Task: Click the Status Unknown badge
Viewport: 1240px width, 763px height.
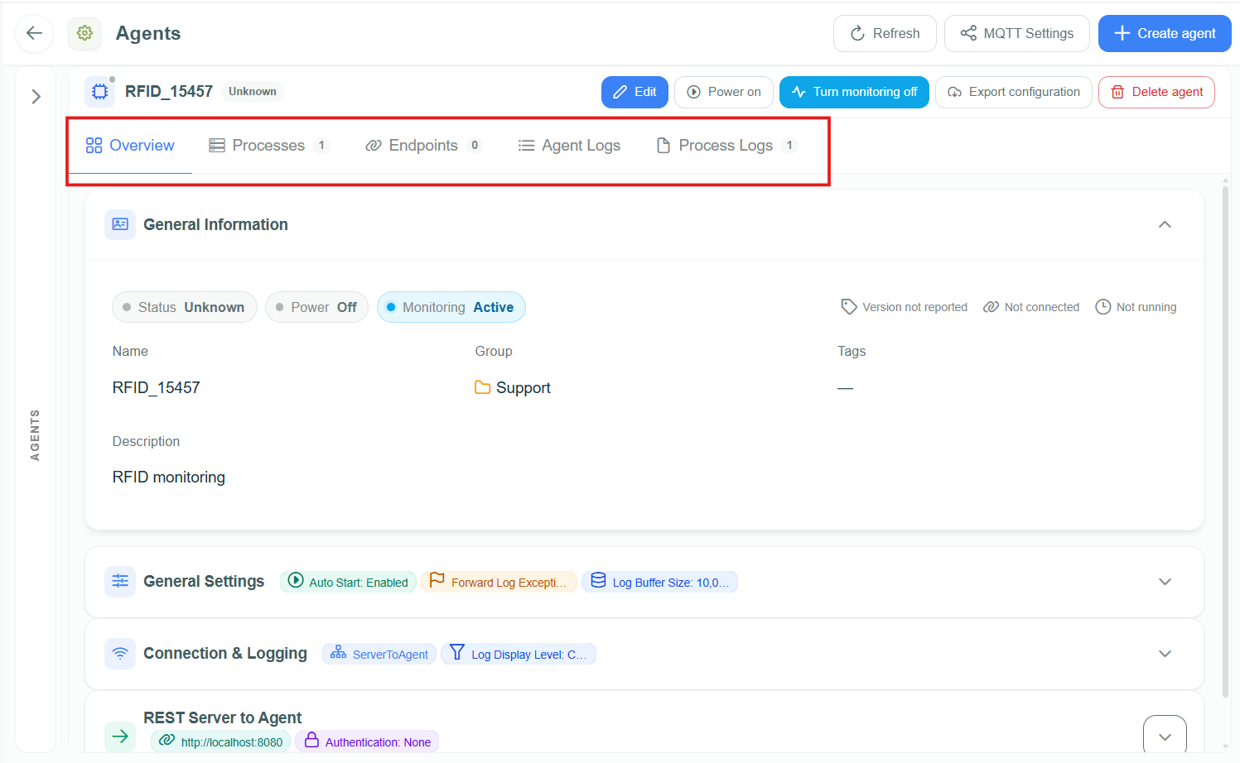Action: click(x=185, y=307)
